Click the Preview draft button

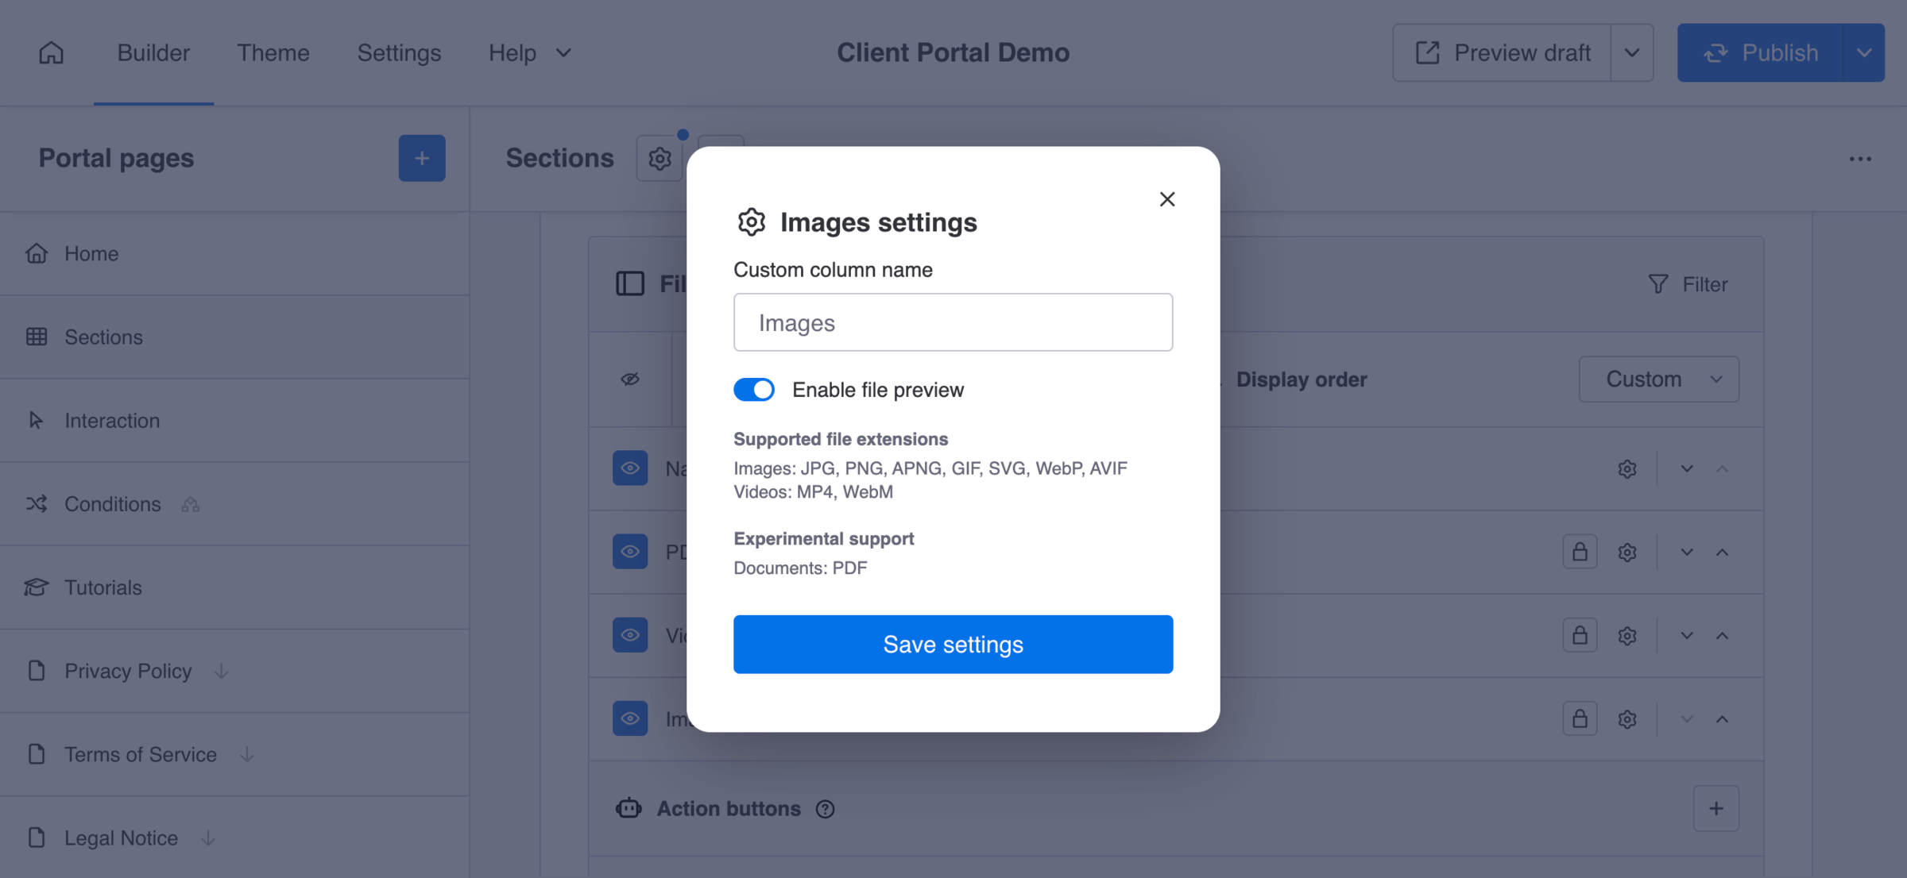(x=1502, y=52)
